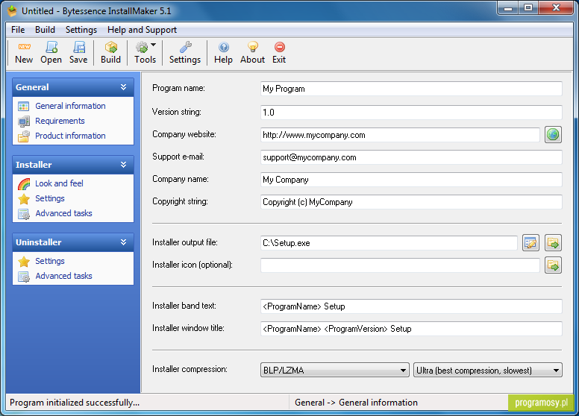Click the Version string field

411,112
